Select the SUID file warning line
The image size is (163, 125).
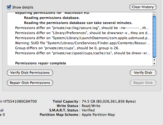82,43
